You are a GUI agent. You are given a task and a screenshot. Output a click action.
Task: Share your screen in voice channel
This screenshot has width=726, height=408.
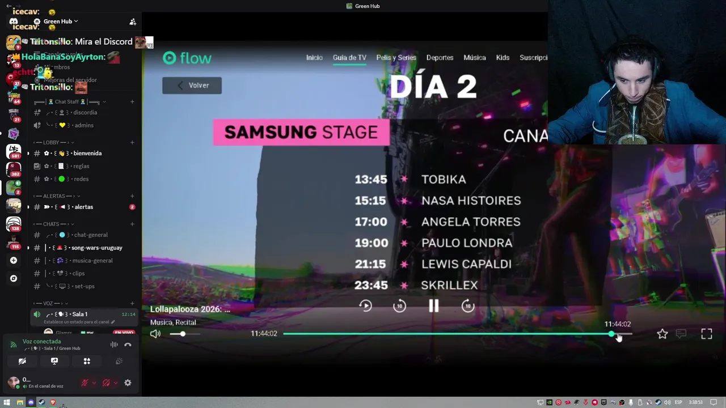tap(54, 361)
